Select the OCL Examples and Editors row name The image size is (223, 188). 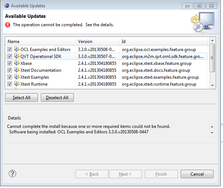(x=45, y=50)
